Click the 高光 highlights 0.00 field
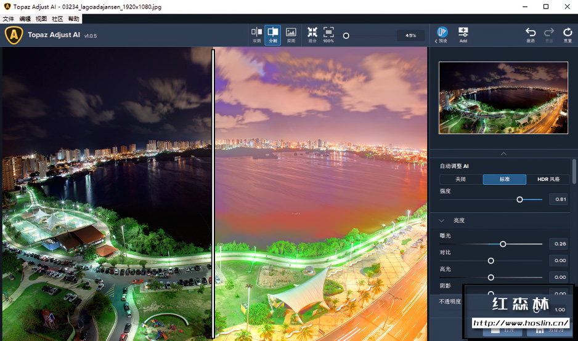 pos(558,277)
